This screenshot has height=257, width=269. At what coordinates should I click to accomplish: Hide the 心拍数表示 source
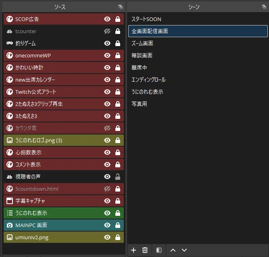click(107, 152)
